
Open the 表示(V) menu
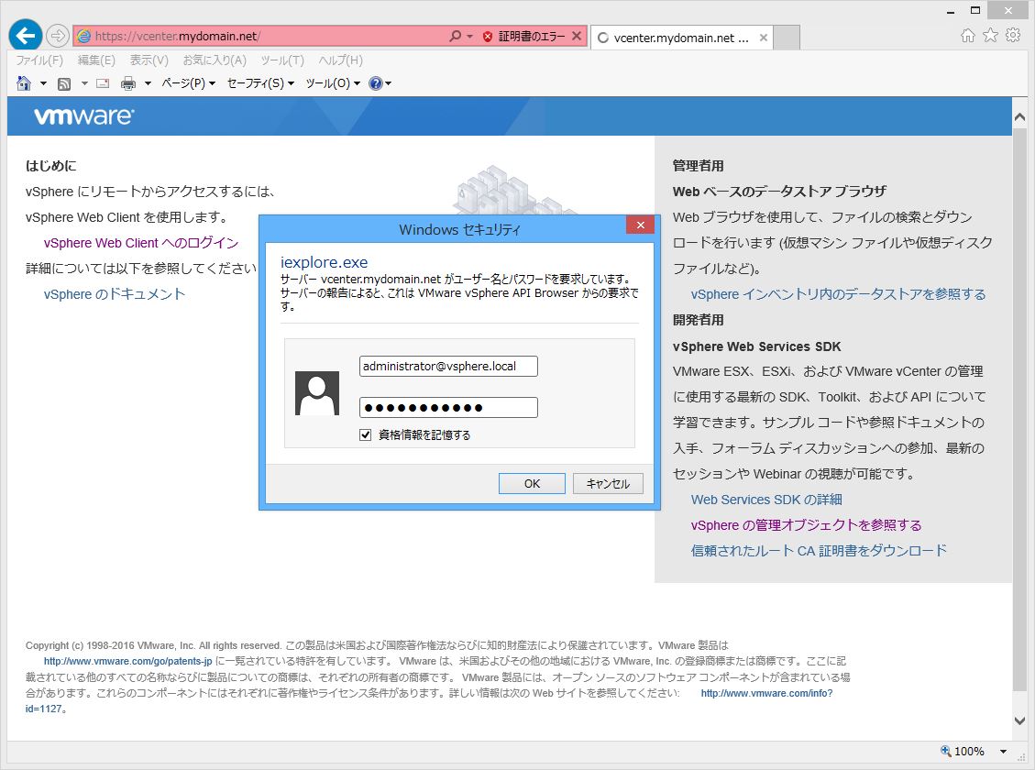pos(149,60)
